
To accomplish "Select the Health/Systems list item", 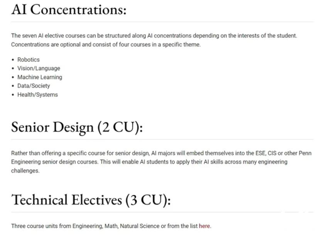I will (37, 94).
